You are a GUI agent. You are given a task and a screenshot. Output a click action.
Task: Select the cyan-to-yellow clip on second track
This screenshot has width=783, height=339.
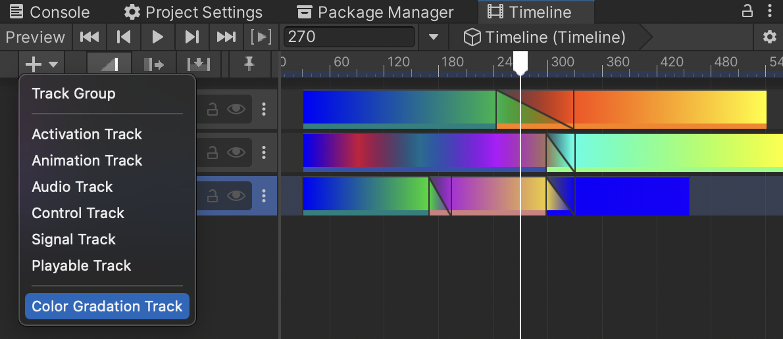pyautogui.click(x=678, y=152)
